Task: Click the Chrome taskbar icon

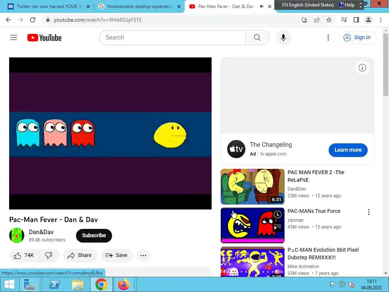Action: [x=101, y=284]
